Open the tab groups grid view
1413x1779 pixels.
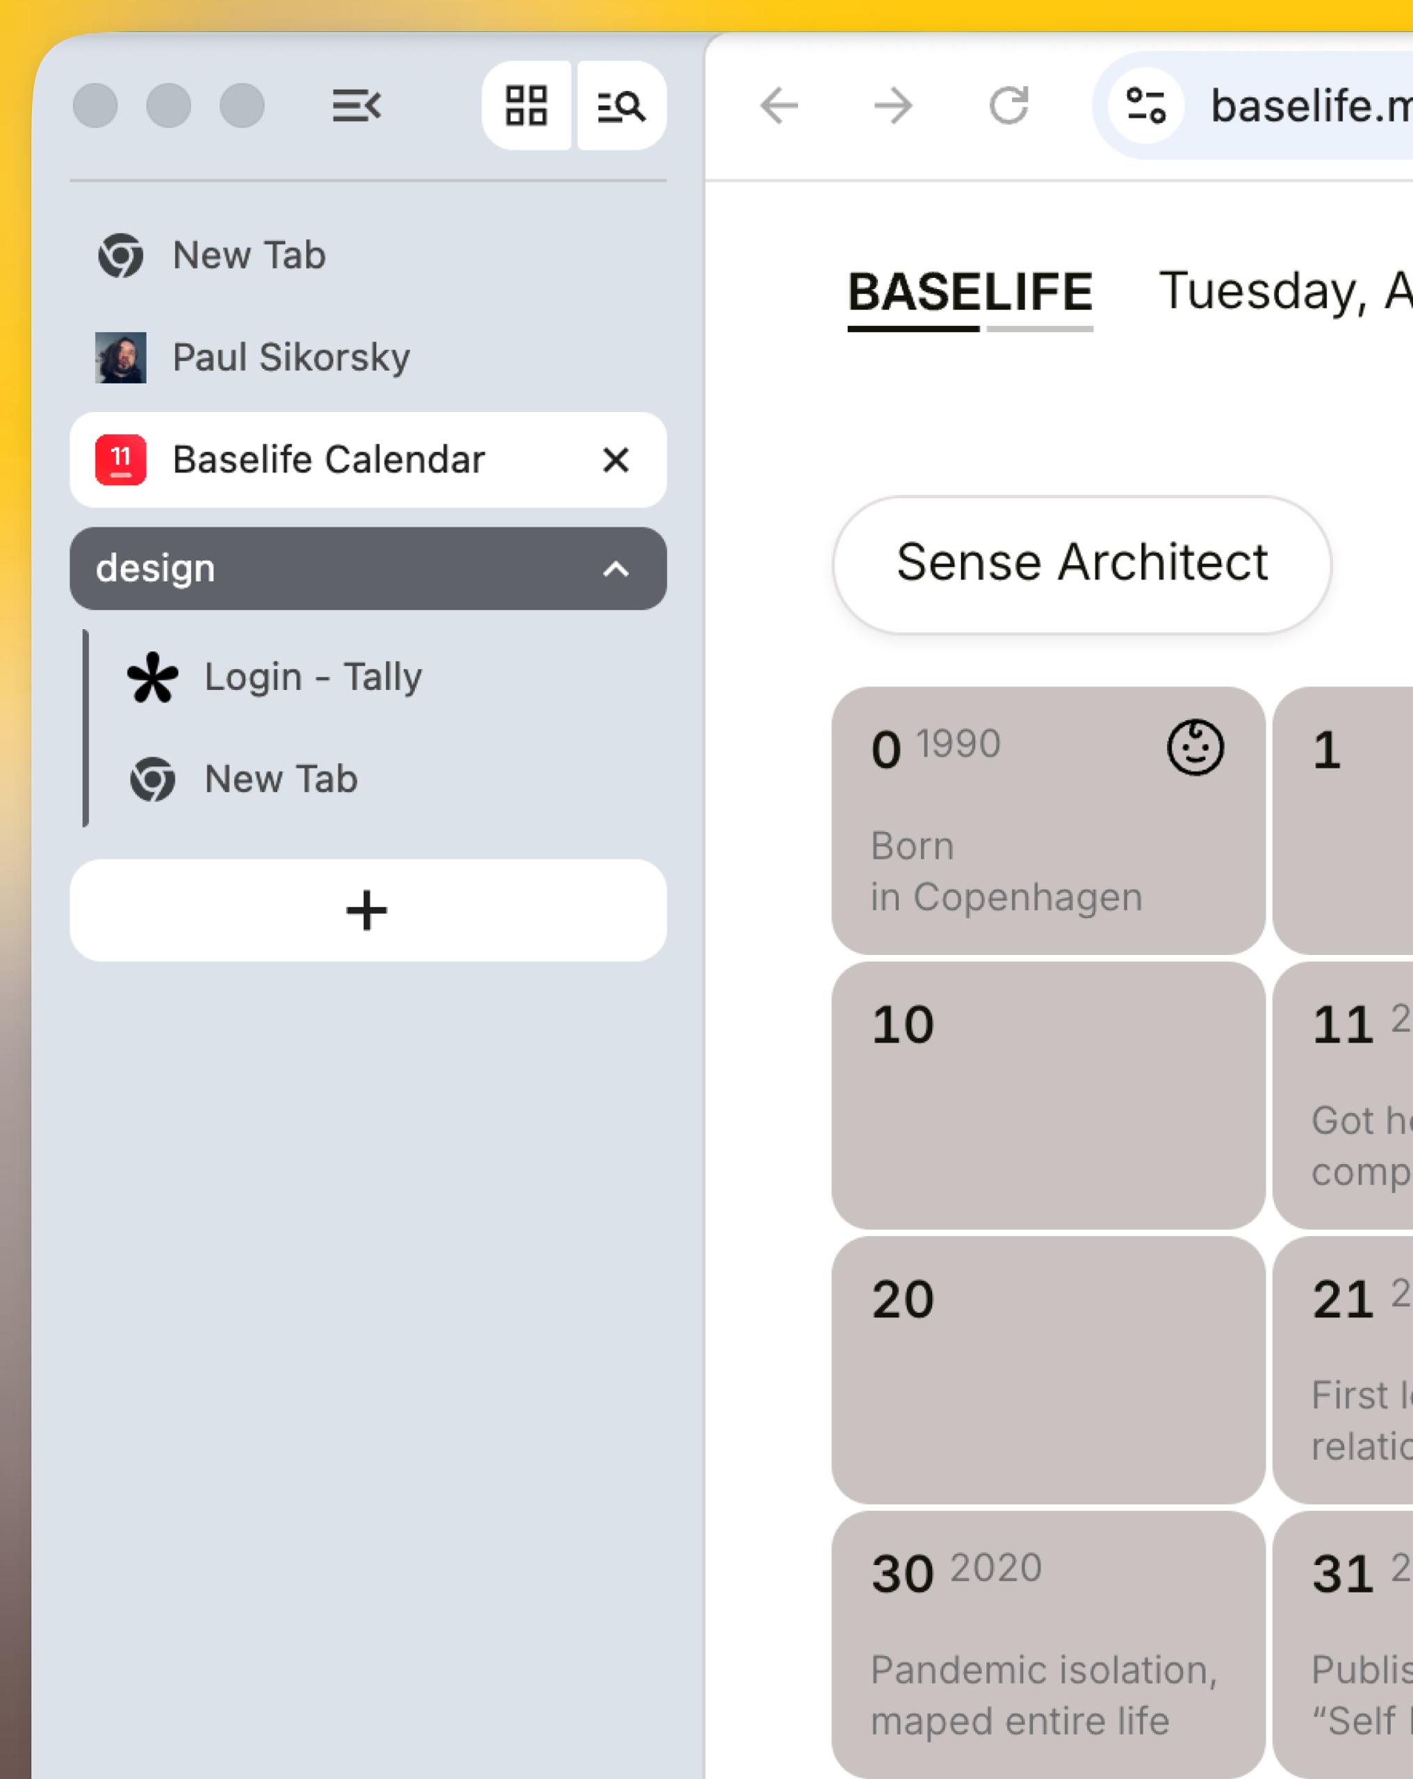coord(527,106)
